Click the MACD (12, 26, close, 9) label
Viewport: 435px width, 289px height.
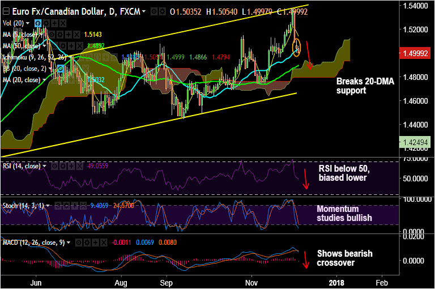click(x=34, y=243)
